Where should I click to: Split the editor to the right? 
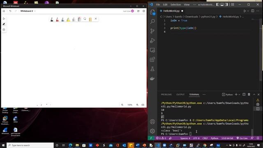(253, 11)
